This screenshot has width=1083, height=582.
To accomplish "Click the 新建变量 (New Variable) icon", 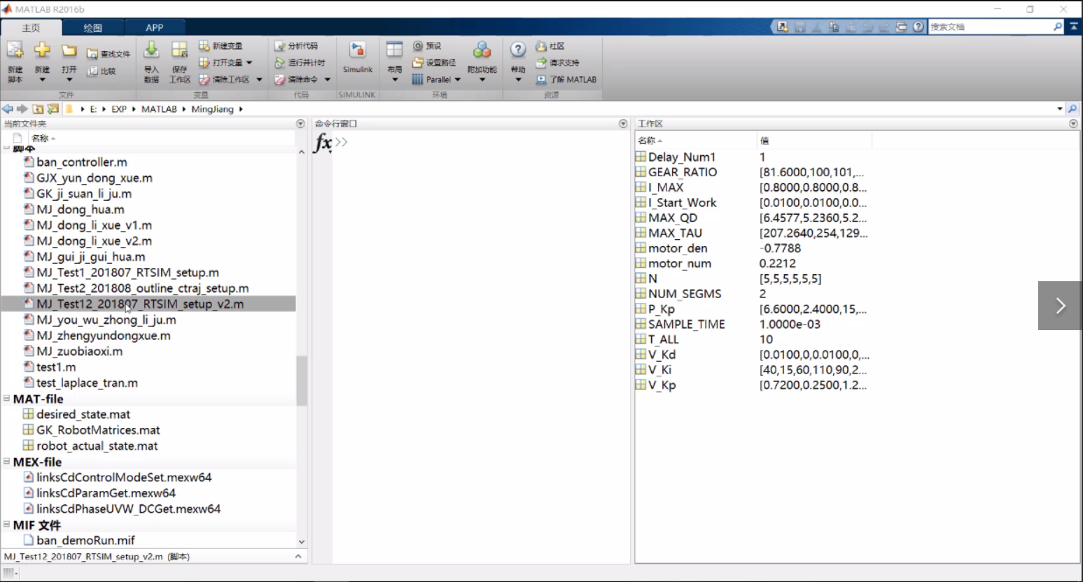I will click(x=204, y=46).
